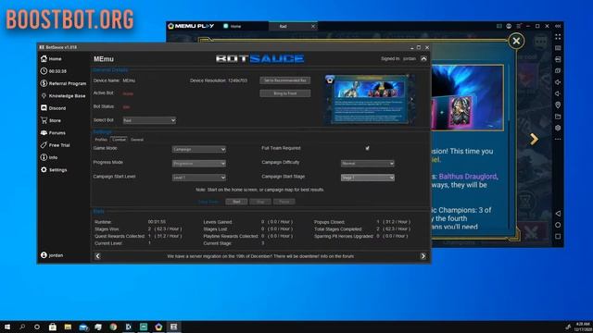Screen dimensions: 593x333
Task: Open the Select Bot dropdown
Action: click(x=149, y=120)
